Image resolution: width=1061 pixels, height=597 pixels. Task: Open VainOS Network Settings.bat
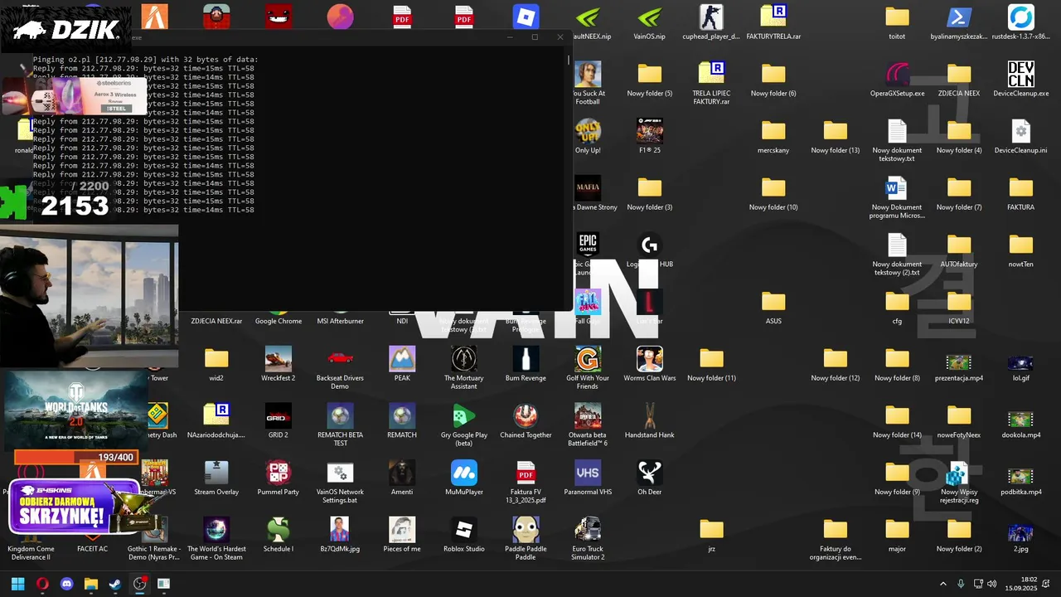[x=340, y=483]
